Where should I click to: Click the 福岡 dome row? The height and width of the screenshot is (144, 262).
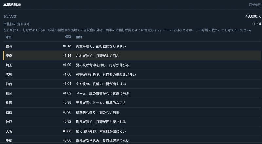pyautogui.click(x=132, y=93)
